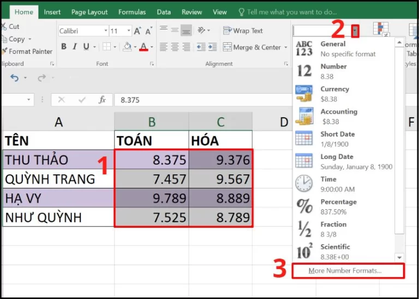
Task: Switch to the Review tab
Action: pos(191,12)
